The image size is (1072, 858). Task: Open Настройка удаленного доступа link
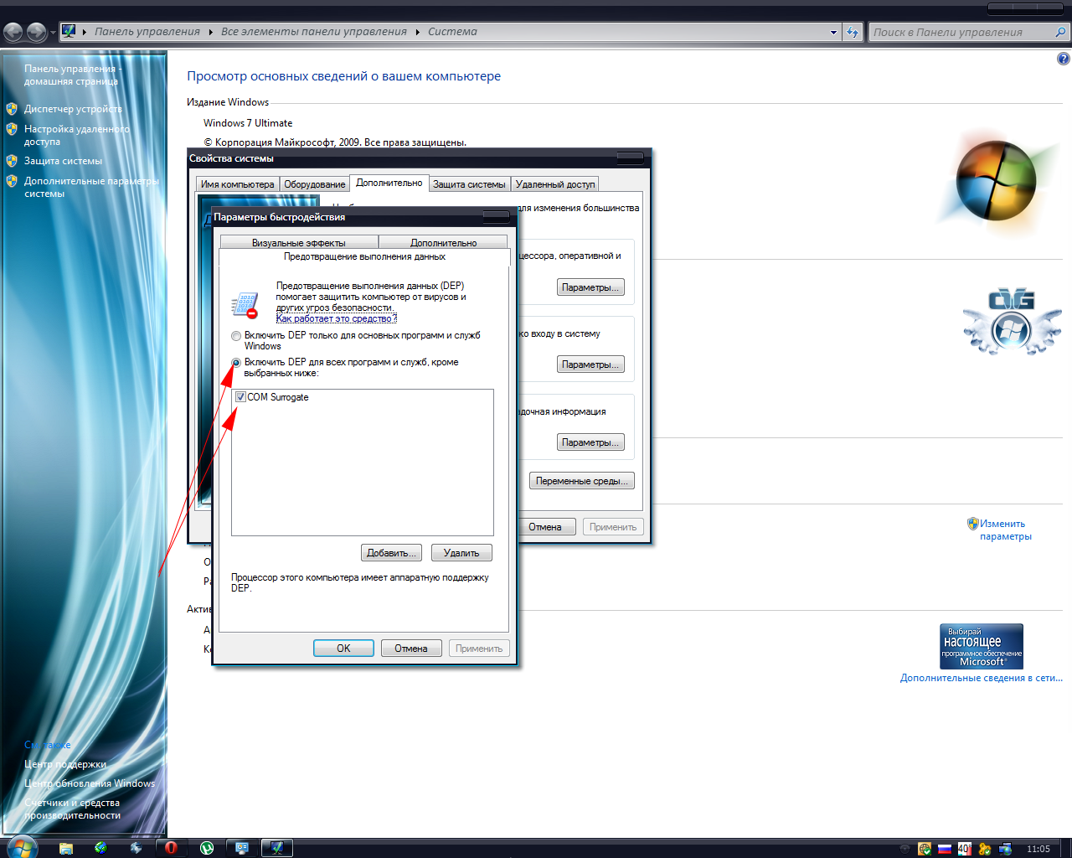point(77,136)
